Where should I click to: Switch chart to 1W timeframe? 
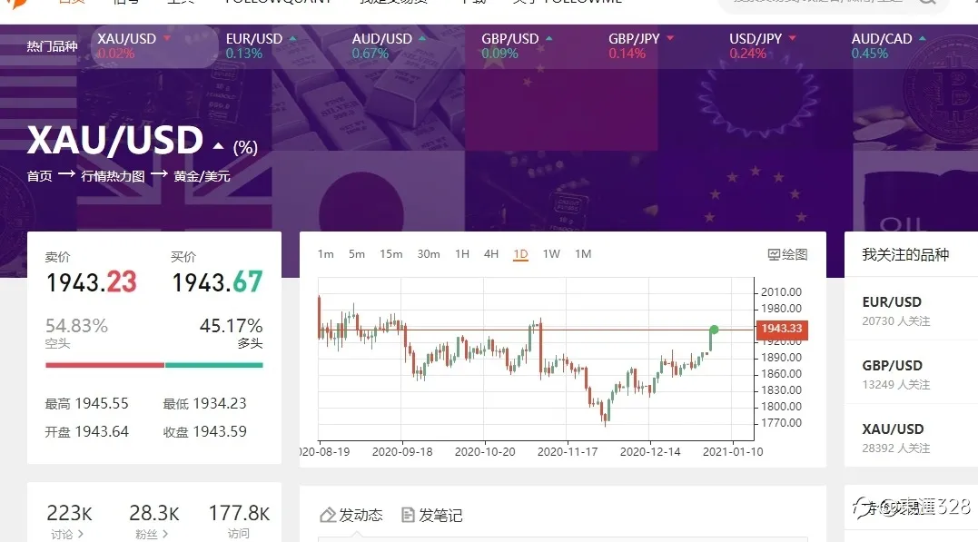pos(550,254)
